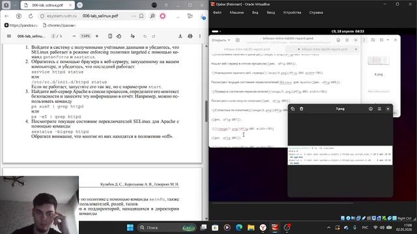Screen dimensions: 417x234
Task: Open File Explorer from the taskbar
Action: point(251,227)
